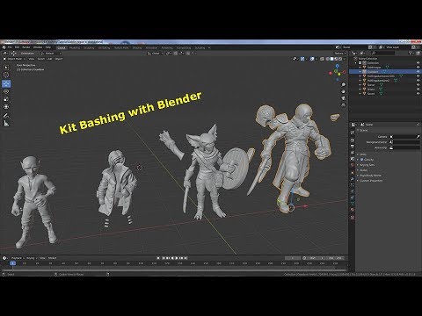
Task: Open Modifier wrench properties tab
Action: 353,179
